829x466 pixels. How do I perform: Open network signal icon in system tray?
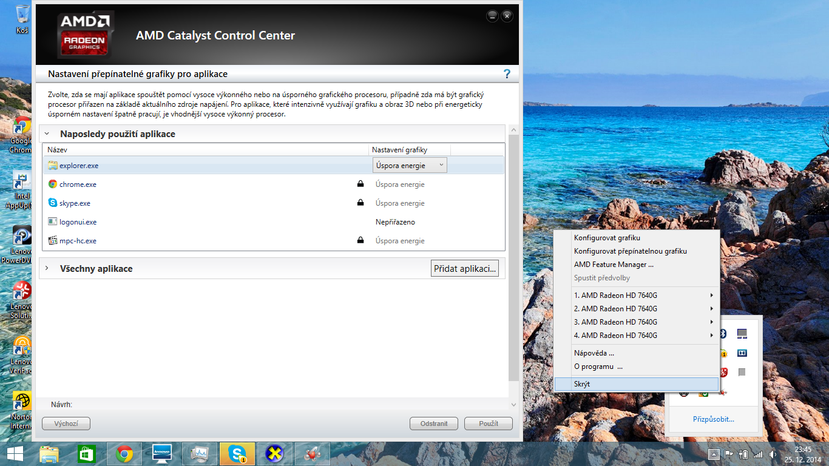pos(757,454)
